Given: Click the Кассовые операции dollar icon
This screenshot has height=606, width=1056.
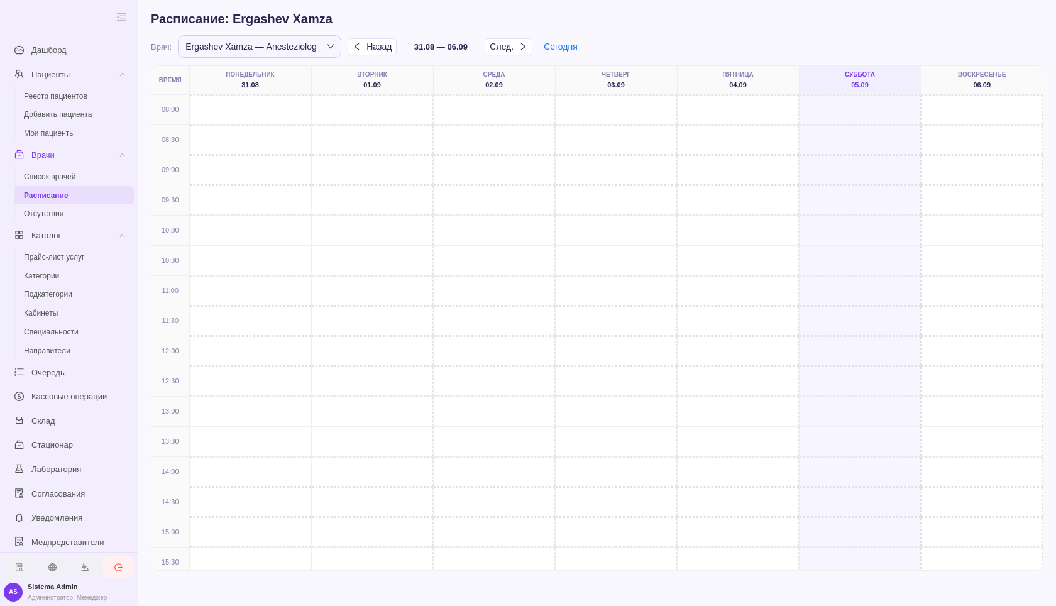Looking at the screenshot, I should click(x=19, y=397).
